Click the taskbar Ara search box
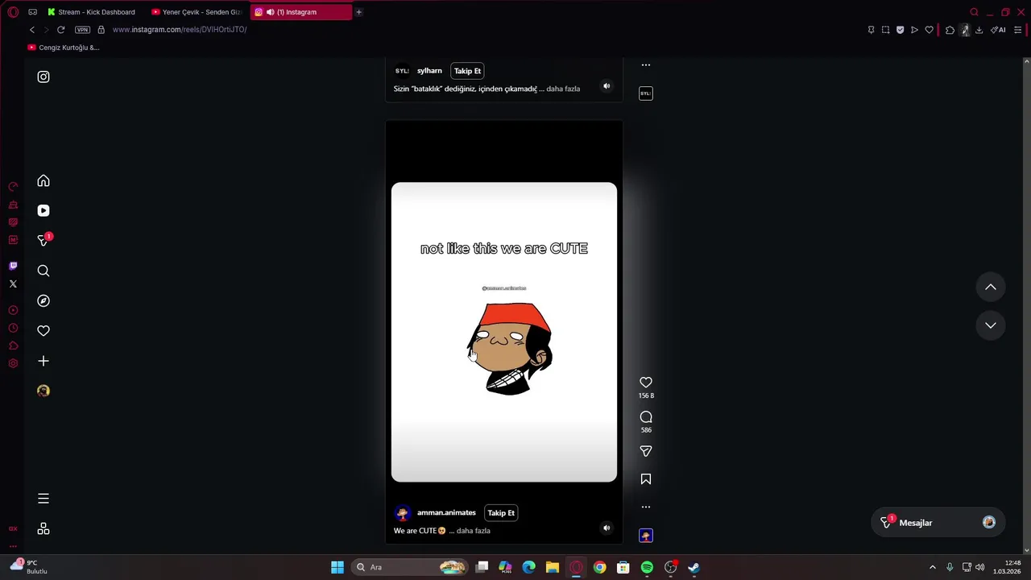 click(411, 567)
